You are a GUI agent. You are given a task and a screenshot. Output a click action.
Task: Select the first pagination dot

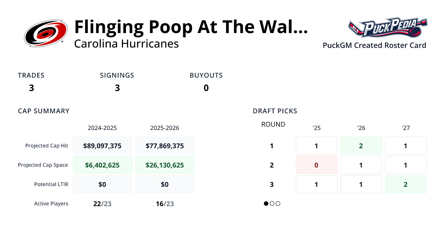(265, 204)
